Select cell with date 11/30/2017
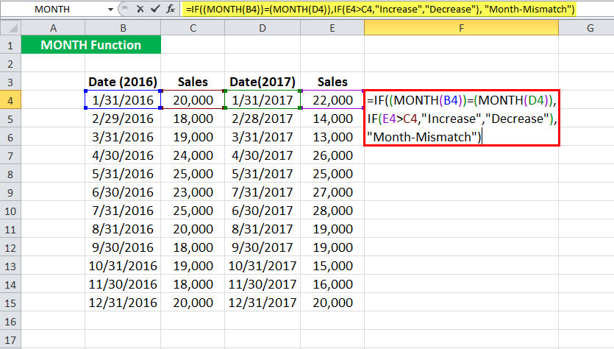614x349 pixels. 263,284
